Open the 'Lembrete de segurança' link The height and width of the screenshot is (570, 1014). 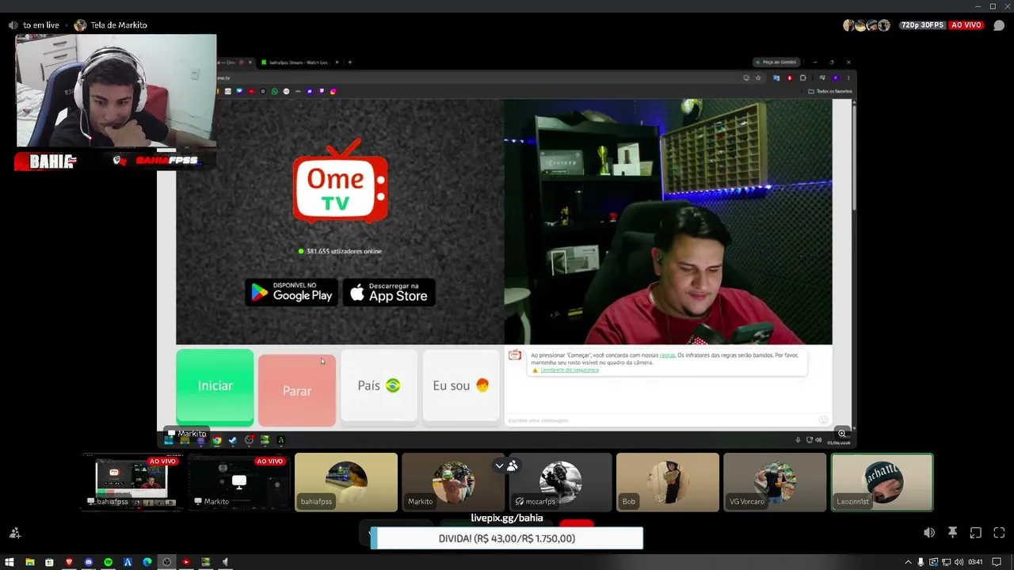click(x=569, y=370)
